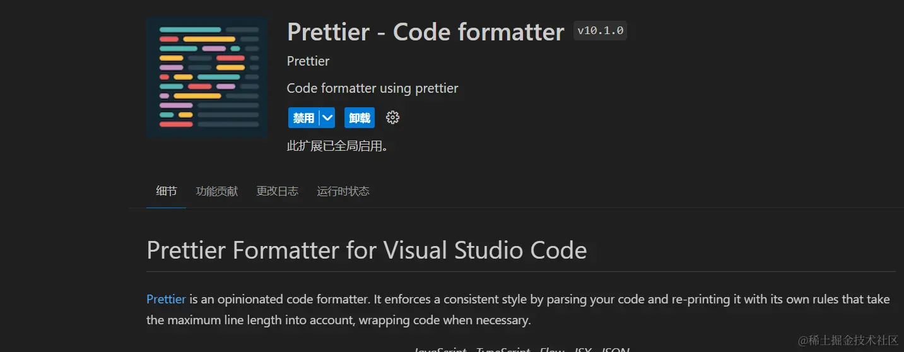Image resolution: width=904 pixels, height=352 pixels.
Task: Click the 'Code formatter using prettier' description
Action: 372,88
